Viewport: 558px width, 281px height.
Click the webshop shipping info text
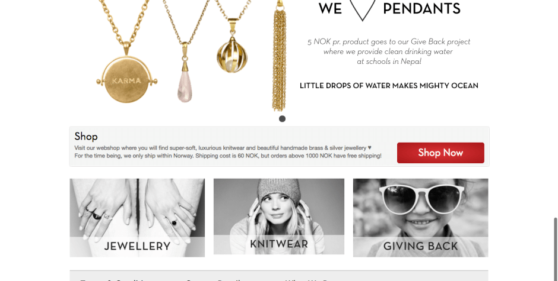(x=228, y=152)
